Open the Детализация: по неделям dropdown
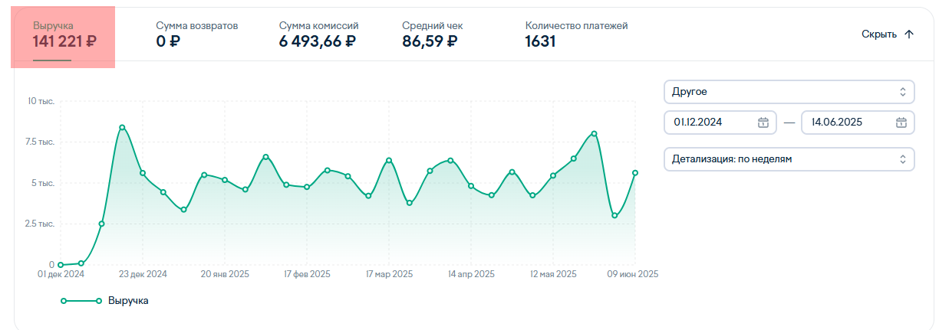This screenshot has height=330, width=939. pos(789,159)
